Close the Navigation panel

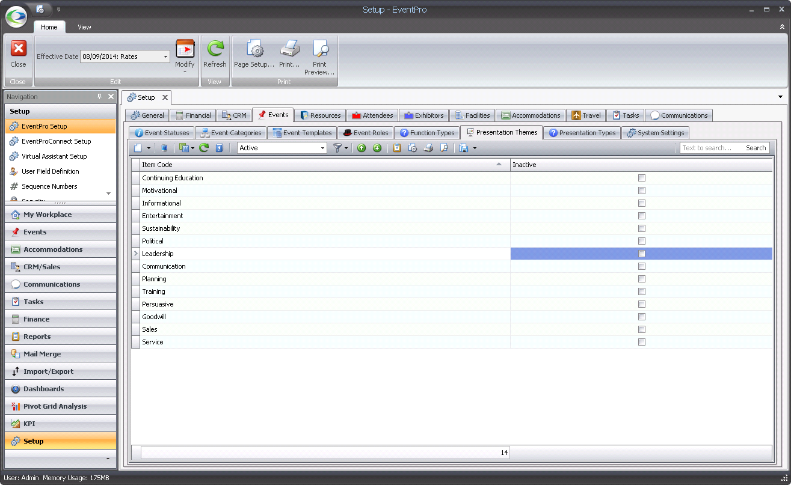[111, 97]
